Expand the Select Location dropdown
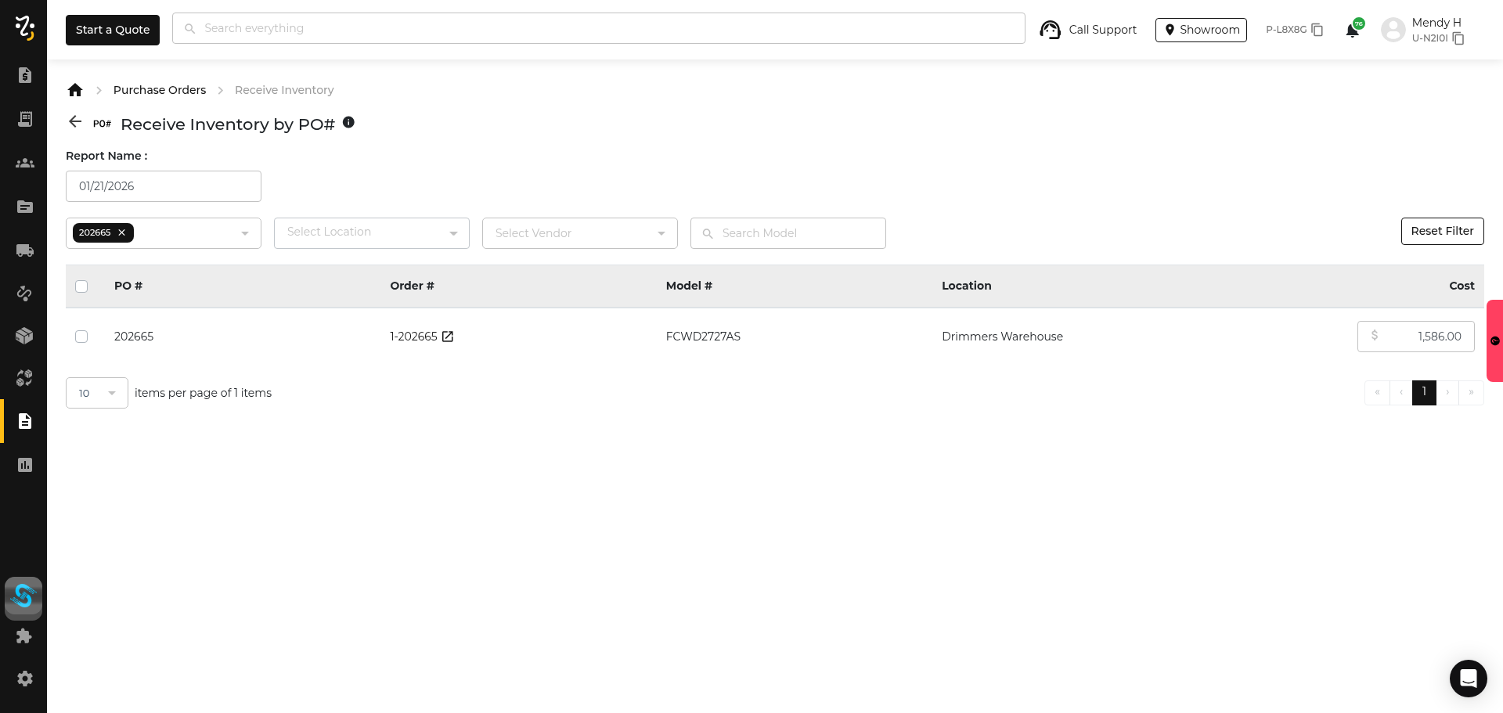 pos(372,233)
